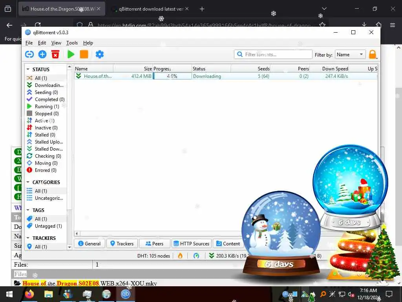Sort by the Name column header

click(x=94, y=68)
